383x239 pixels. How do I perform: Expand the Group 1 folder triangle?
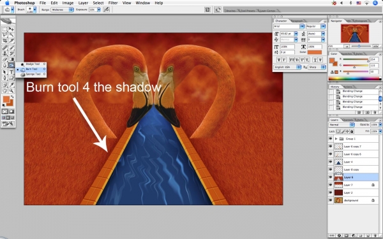(336, 138)
